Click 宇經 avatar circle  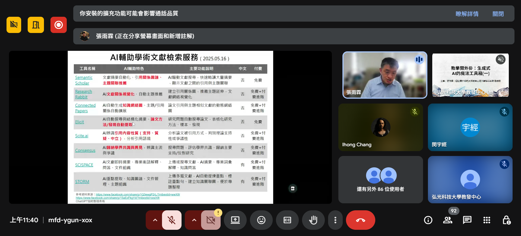pyautogui.click(x=470, y=127)
